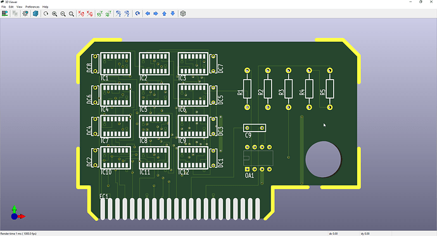
Task: Click the Copy 3D image icon
Action: 15,13
